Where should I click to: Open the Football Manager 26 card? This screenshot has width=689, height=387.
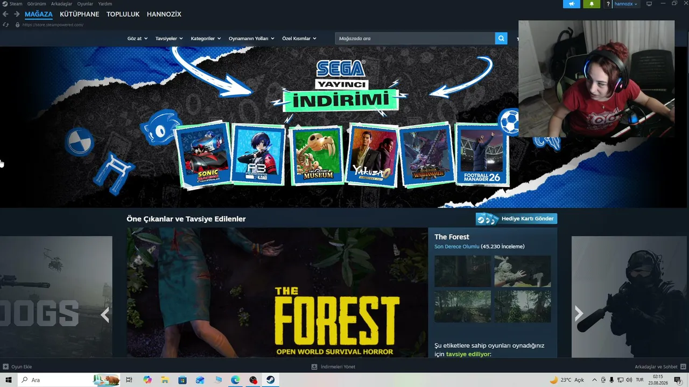pyautogui.click(x=482, y=154)
